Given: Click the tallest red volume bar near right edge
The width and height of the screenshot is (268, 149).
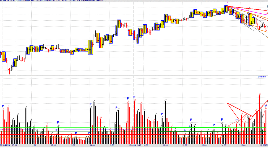Looking at the screenshot, I should 259,120.
